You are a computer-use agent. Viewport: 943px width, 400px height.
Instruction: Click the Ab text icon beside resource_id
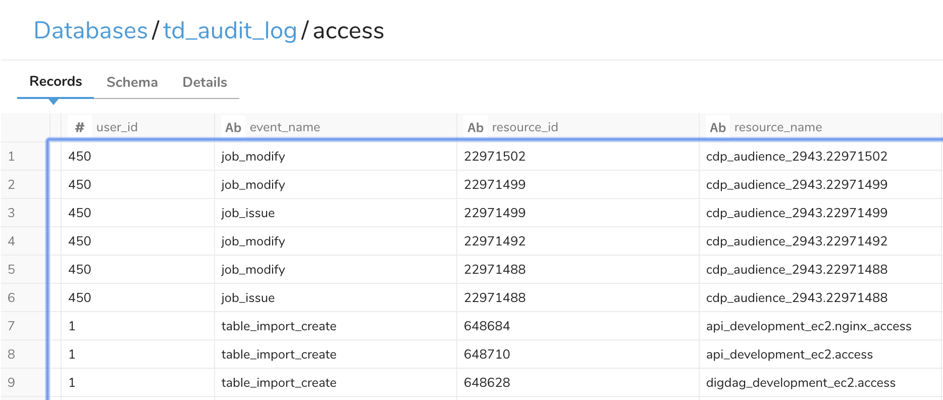tap(475, 127)
